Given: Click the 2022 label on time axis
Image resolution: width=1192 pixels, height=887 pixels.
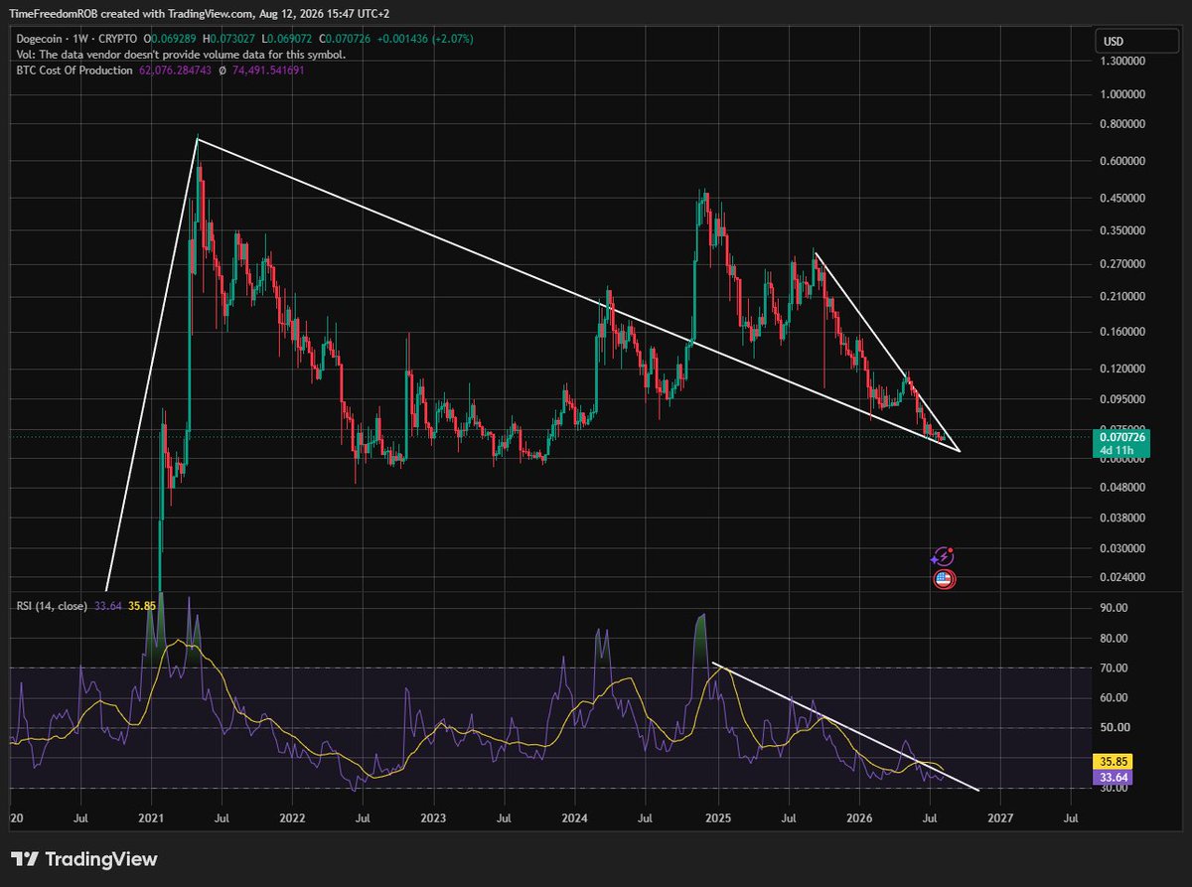Looking at the screenshot, I should click(292, 818).
